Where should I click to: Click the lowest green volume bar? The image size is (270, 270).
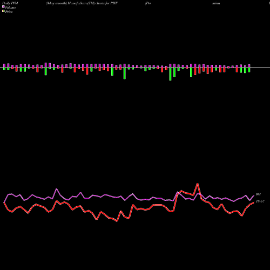click(x=170, y=74)
